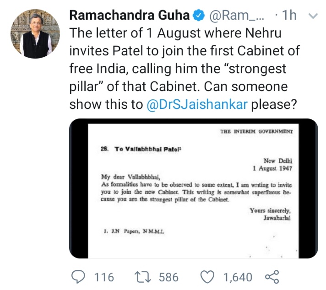Tap the '1 August 1947' date in the letter
Screen dimensions: 326x290
tap(272, 168)
